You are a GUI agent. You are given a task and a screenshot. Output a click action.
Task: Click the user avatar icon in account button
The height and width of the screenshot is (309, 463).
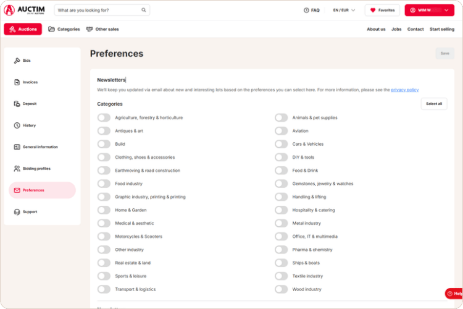point(413,10)
